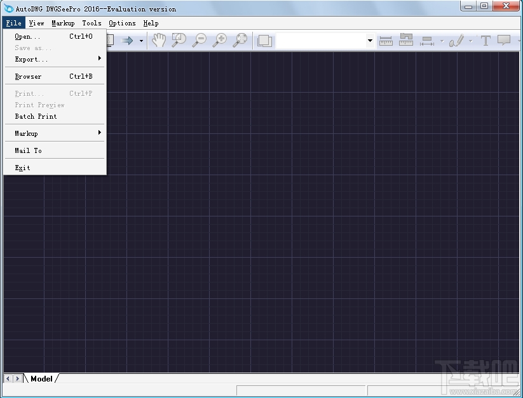Maximize the DWGSeePro window
The image size is (523, 398).
(484, 6)
